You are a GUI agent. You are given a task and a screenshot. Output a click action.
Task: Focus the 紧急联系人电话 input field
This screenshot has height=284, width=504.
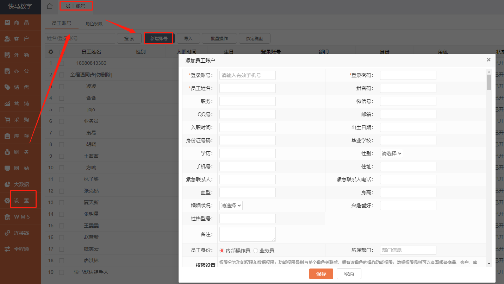408,179
